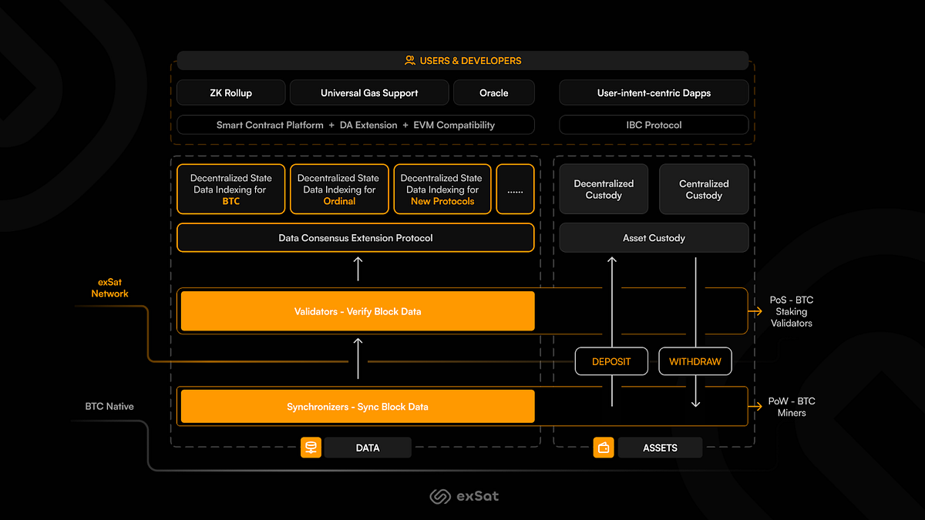The height and width of the screenshot is (520, 925).
Task: Select the ZK Rollup block
Action: tap(230, 92)
